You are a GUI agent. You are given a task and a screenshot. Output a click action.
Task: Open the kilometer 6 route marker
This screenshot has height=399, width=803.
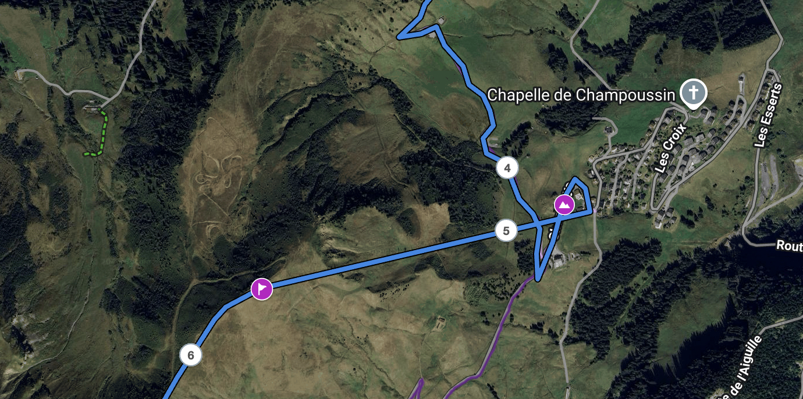click(190, 354)
